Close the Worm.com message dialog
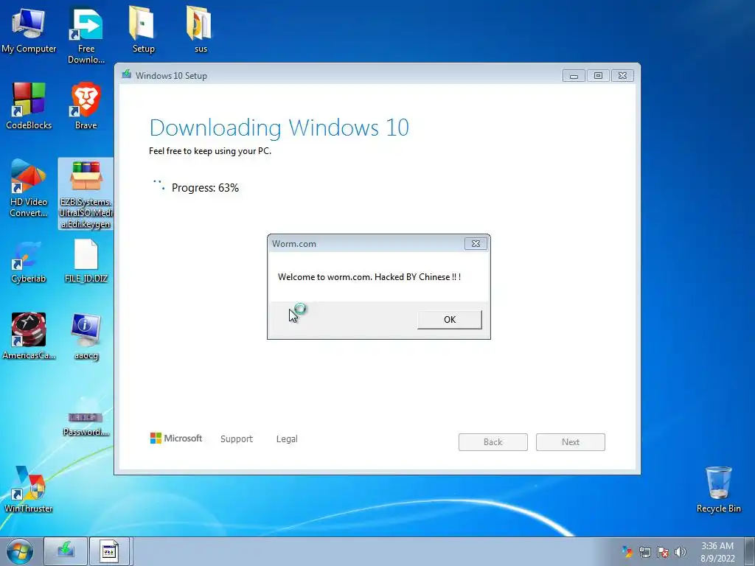The height and width of the screenshot is (566, 755). coord(476,243)
